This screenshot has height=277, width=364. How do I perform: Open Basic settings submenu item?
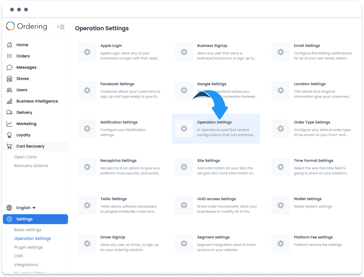click(28, 230)
